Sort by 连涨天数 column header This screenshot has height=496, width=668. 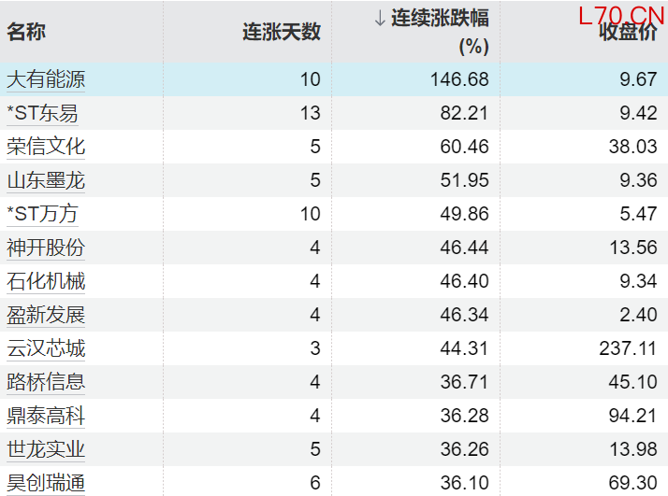tap(282, 32)
